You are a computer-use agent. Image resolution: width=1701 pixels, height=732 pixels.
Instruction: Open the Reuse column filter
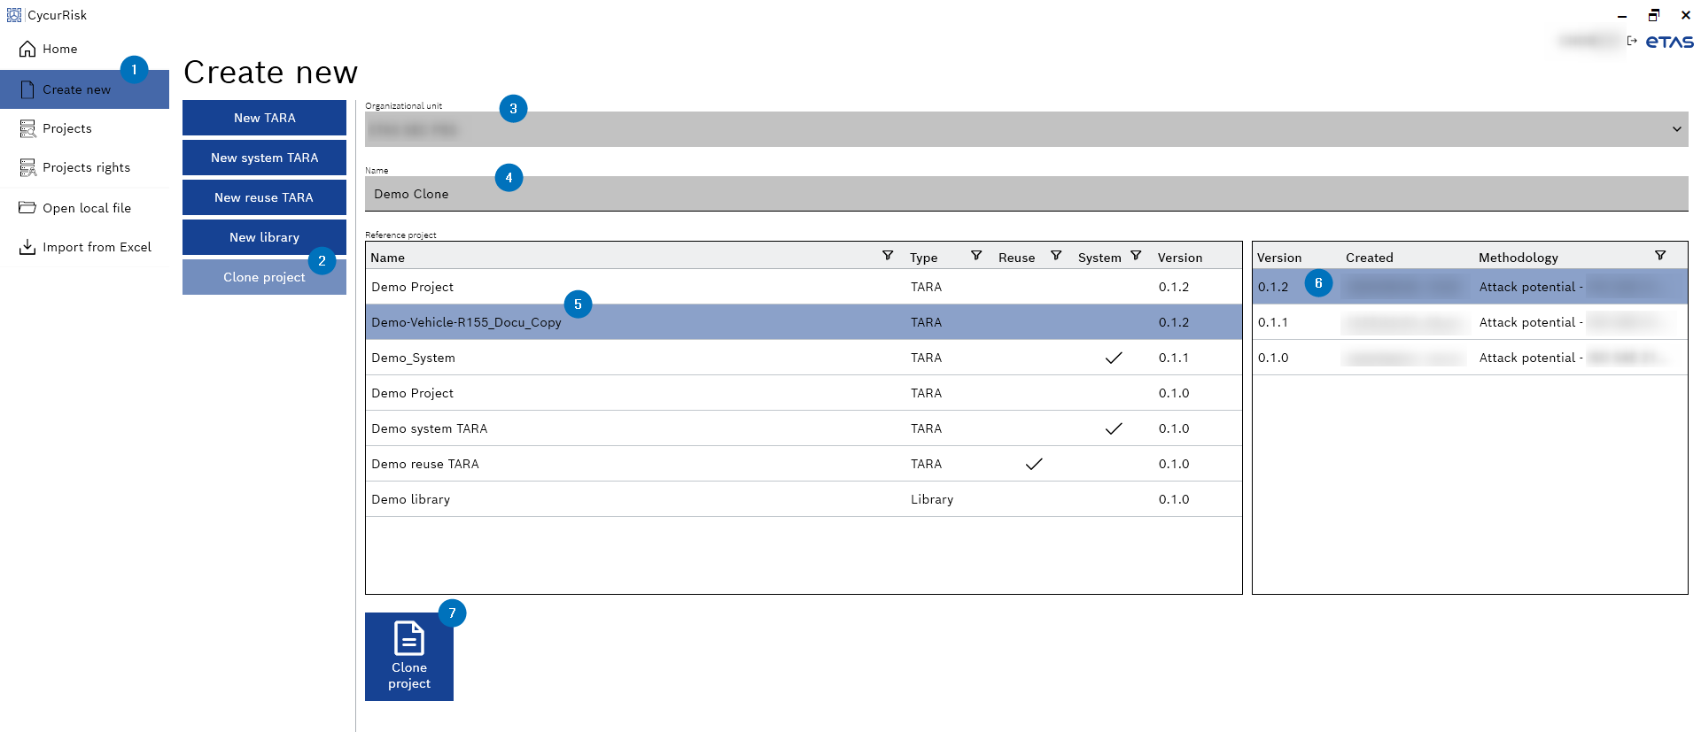click(1055, 256)
